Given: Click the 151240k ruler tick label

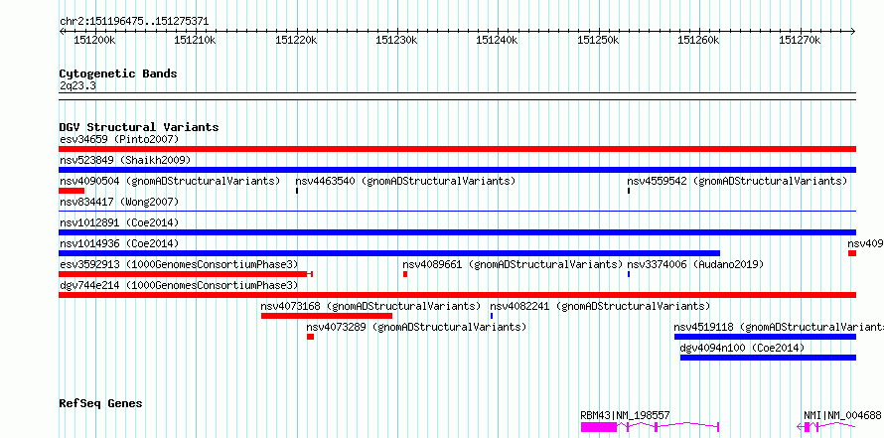Looking at the screenshot, I should [x=498, y=40].
